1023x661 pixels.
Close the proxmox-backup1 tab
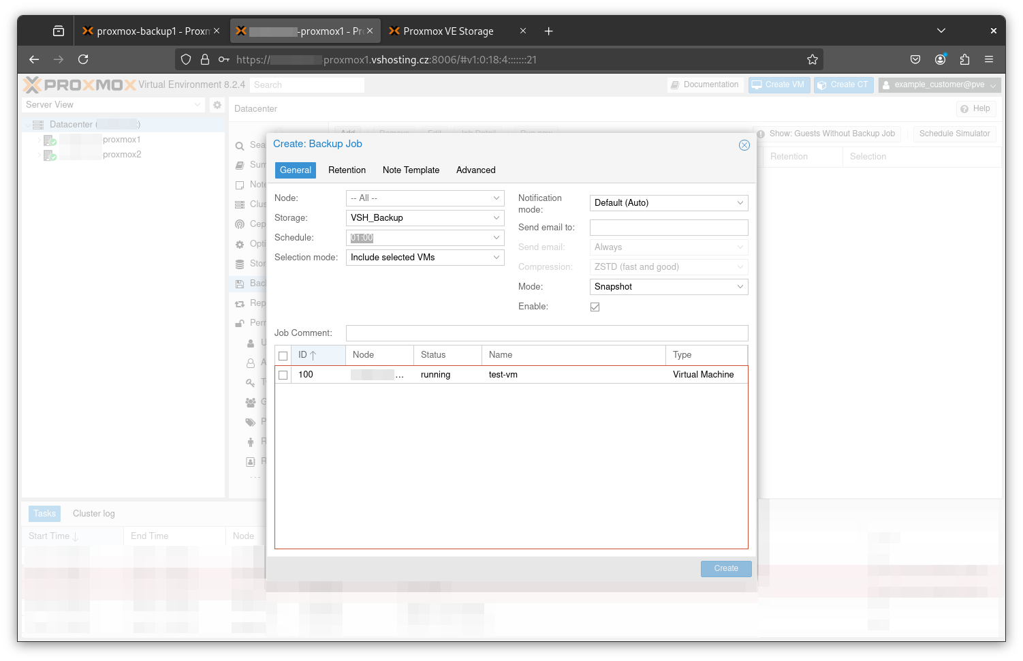[217, 31]
